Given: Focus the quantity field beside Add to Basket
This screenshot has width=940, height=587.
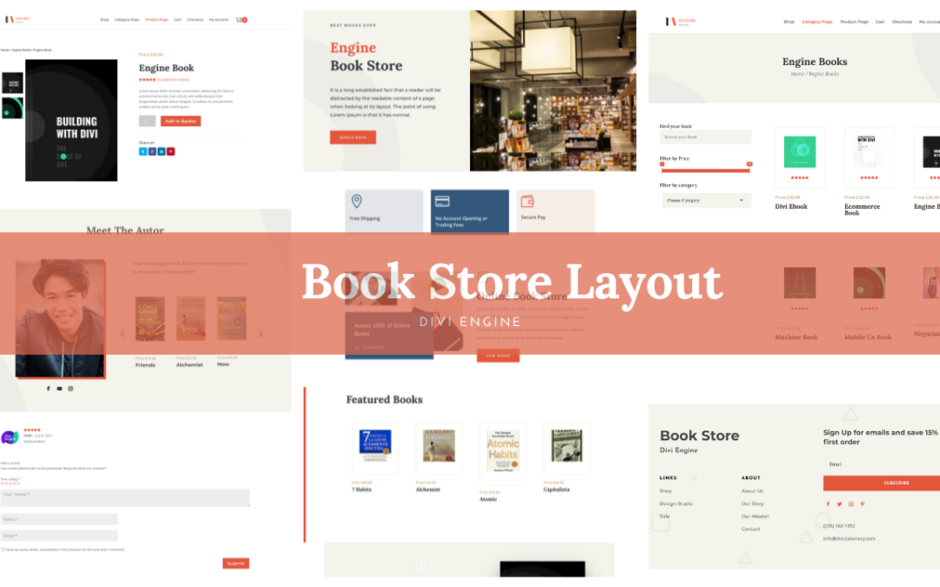Looking at the screenshot, I should (147, 121).
